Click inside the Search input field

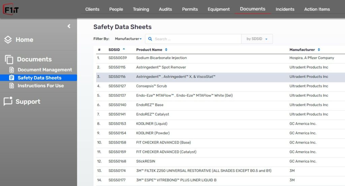pos(193,39)
